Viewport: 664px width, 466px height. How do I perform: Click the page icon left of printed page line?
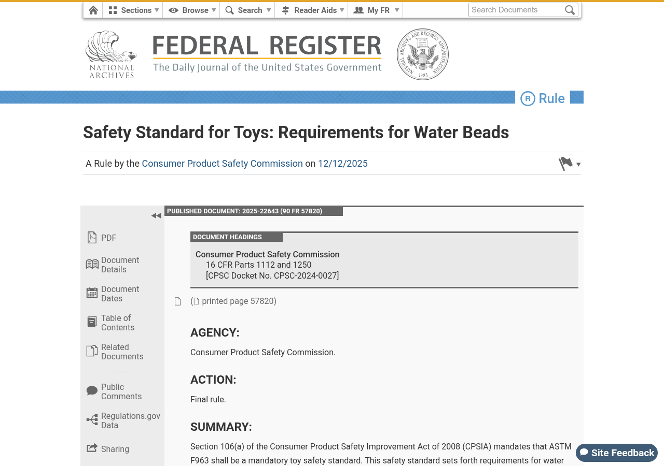178,301
